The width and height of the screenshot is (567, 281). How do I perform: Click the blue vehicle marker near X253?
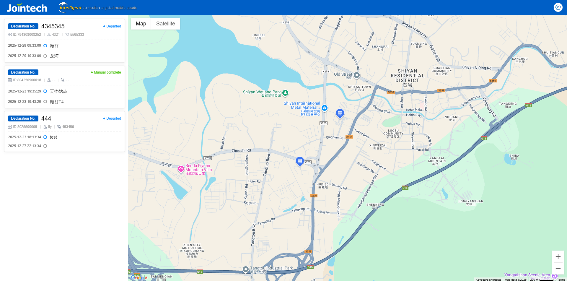tap(300, 161)
